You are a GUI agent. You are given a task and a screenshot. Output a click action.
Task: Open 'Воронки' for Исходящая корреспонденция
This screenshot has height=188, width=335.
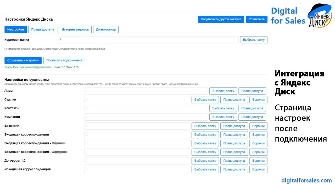[259, 169]
